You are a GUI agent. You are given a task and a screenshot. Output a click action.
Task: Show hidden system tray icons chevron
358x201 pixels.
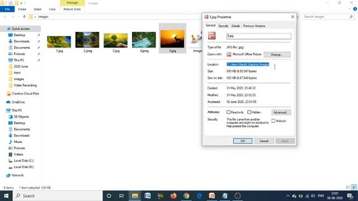(x=288, y=196)
